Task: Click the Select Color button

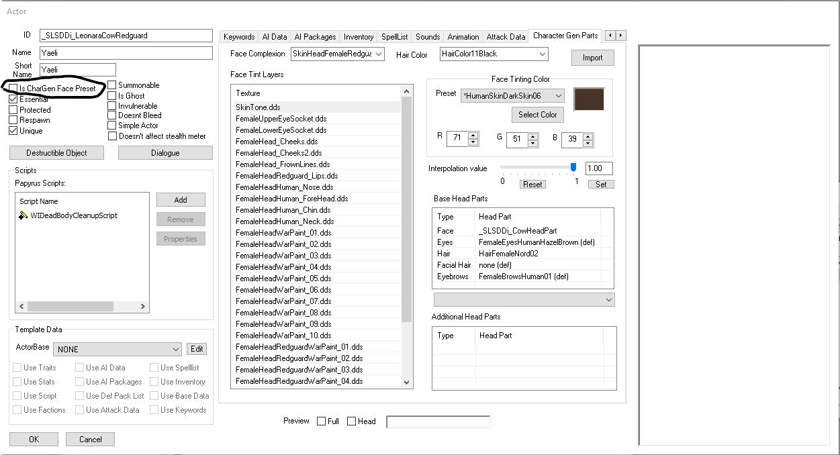Action: pos(537,115)
